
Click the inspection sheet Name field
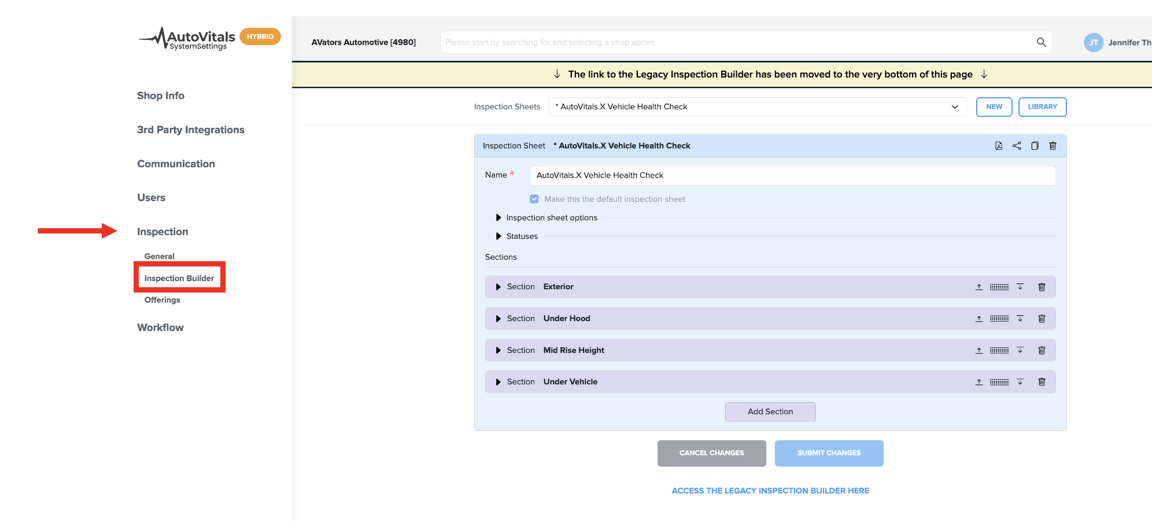click(792, 175)
